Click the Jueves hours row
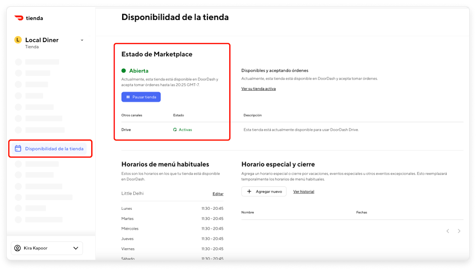 173,239
